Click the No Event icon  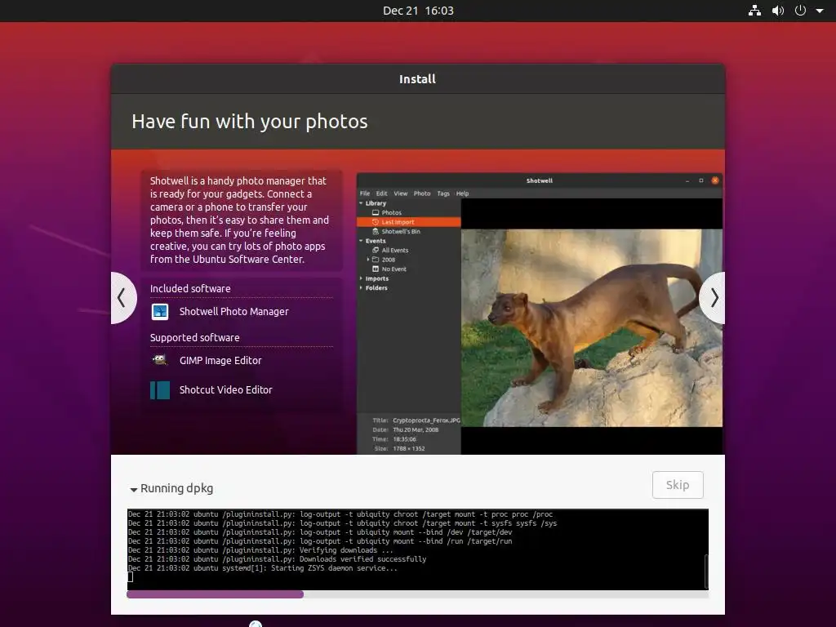376,269
